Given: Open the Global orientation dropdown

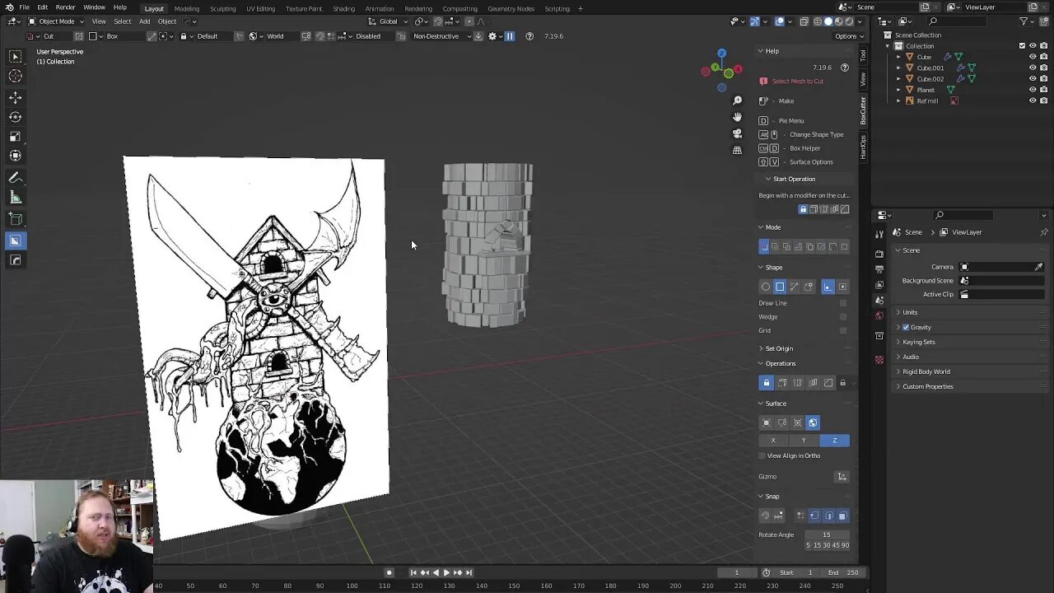Looking at the screenshot, I should 387,21.
